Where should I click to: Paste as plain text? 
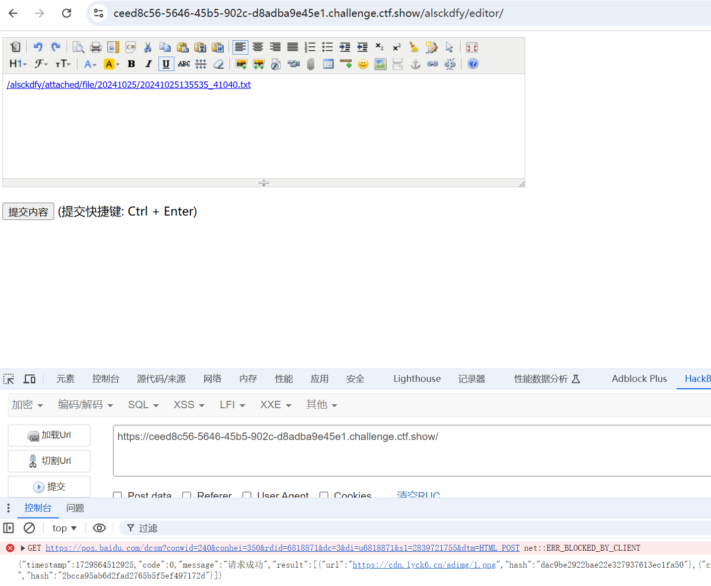[200, 47]
